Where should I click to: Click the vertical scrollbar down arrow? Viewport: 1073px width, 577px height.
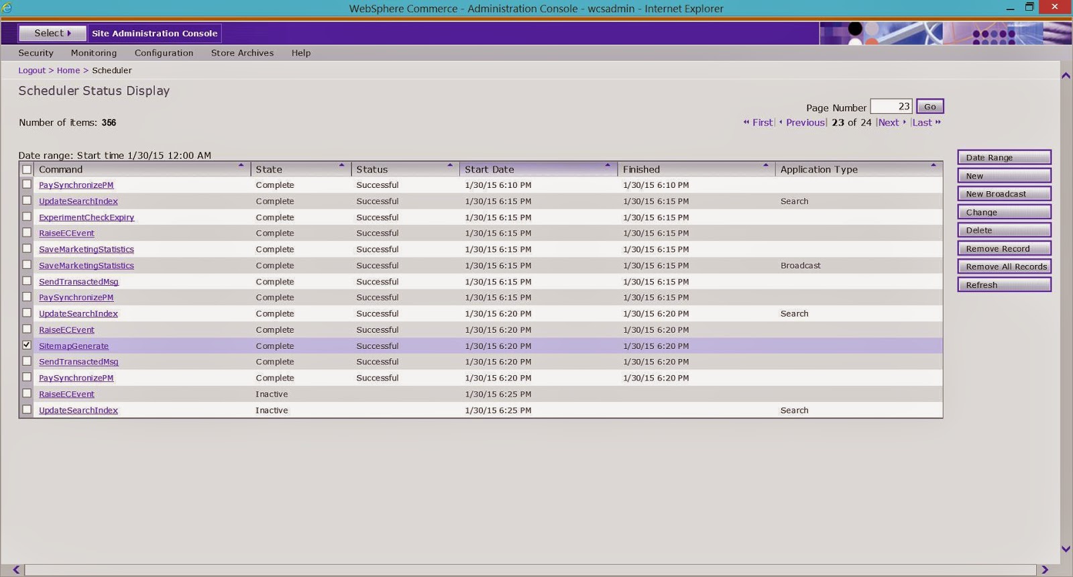(1066, 549)
